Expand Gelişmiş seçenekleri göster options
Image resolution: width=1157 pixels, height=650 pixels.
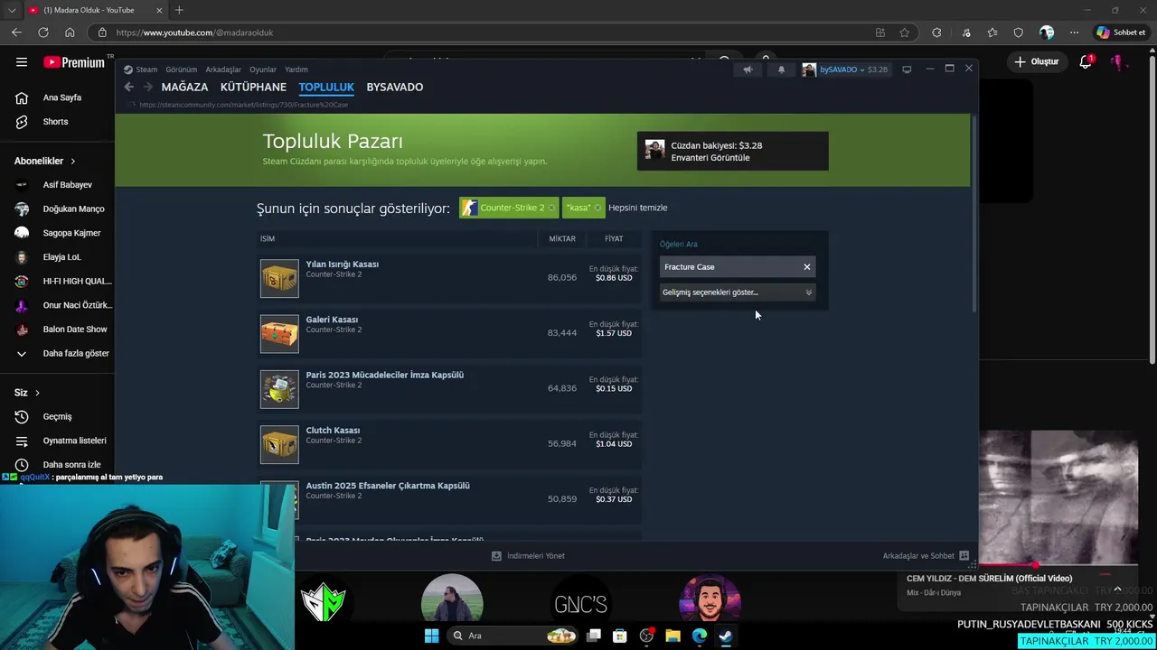[737, 292]
